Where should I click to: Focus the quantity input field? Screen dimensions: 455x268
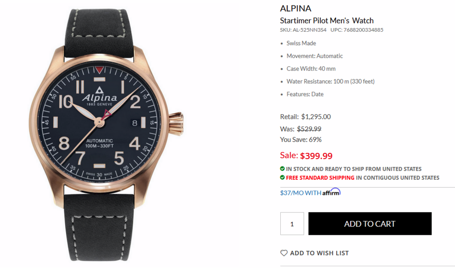pos(292,224)
